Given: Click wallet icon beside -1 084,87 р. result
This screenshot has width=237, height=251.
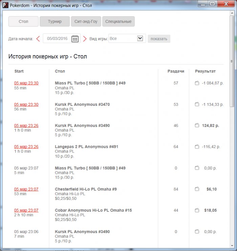Looking at the screenshot, I should [197, 83].
